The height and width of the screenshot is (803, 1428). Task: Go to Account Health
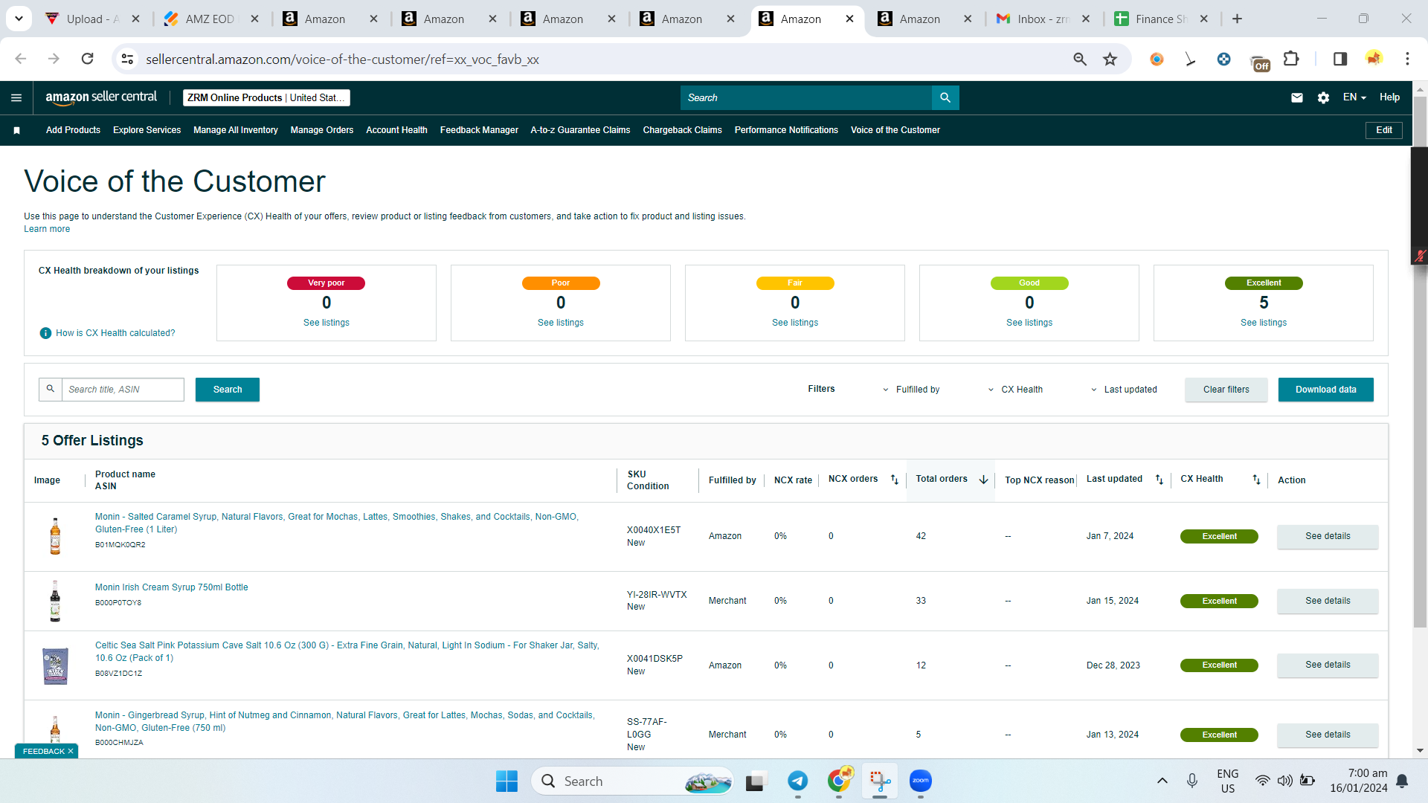[396, 130]
